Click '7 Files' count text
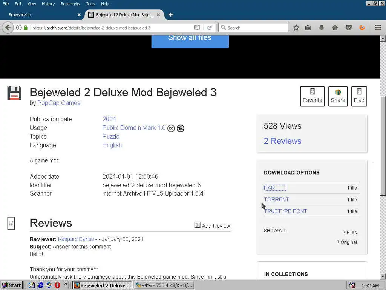 tap(350, 232)
